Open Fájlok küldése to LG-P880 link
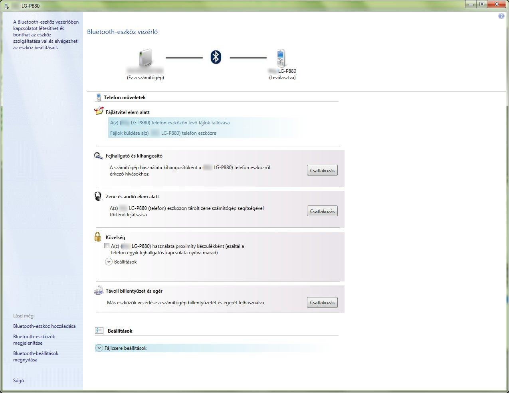Screen dimensions: 509x393 tap(163, 133)
